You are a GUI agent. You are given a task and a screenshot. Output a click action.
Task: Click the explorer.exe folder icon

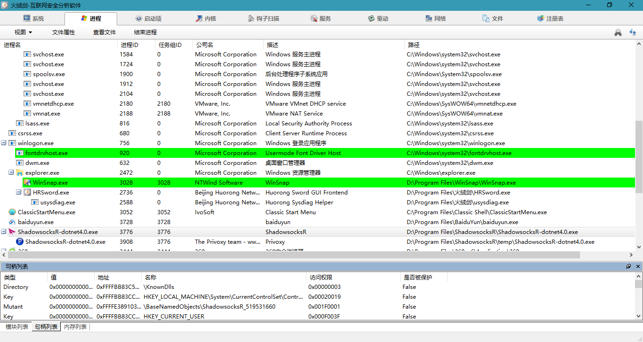(19, 172)
